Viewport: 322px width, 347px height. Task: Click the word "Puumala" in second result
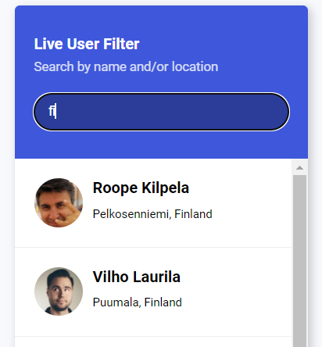point(116,302)
